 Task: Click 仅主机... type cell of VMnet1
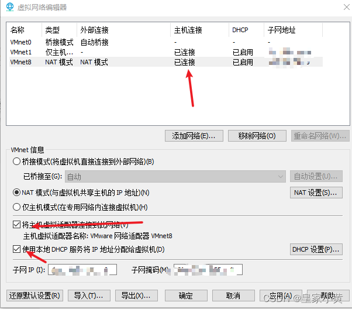[59, 52]
